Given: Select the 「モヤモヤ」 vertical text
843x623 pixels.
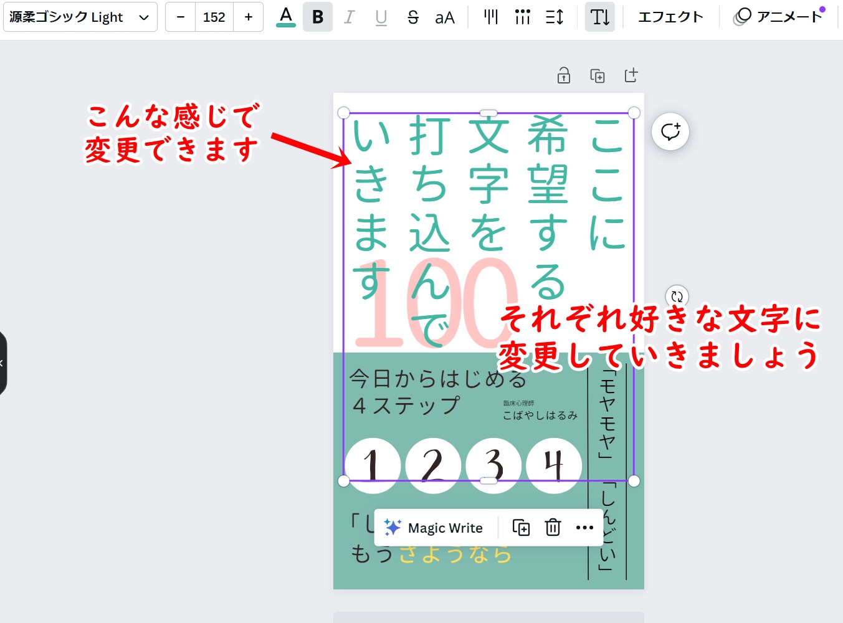Looking at the screenshot, I should pos(607,415).
